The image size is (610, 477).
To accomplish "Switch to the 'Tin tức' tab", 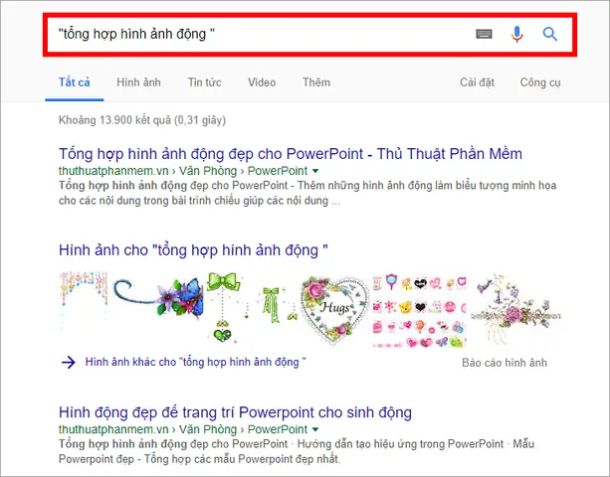I will pyautogui.click(x=204, y=82).
